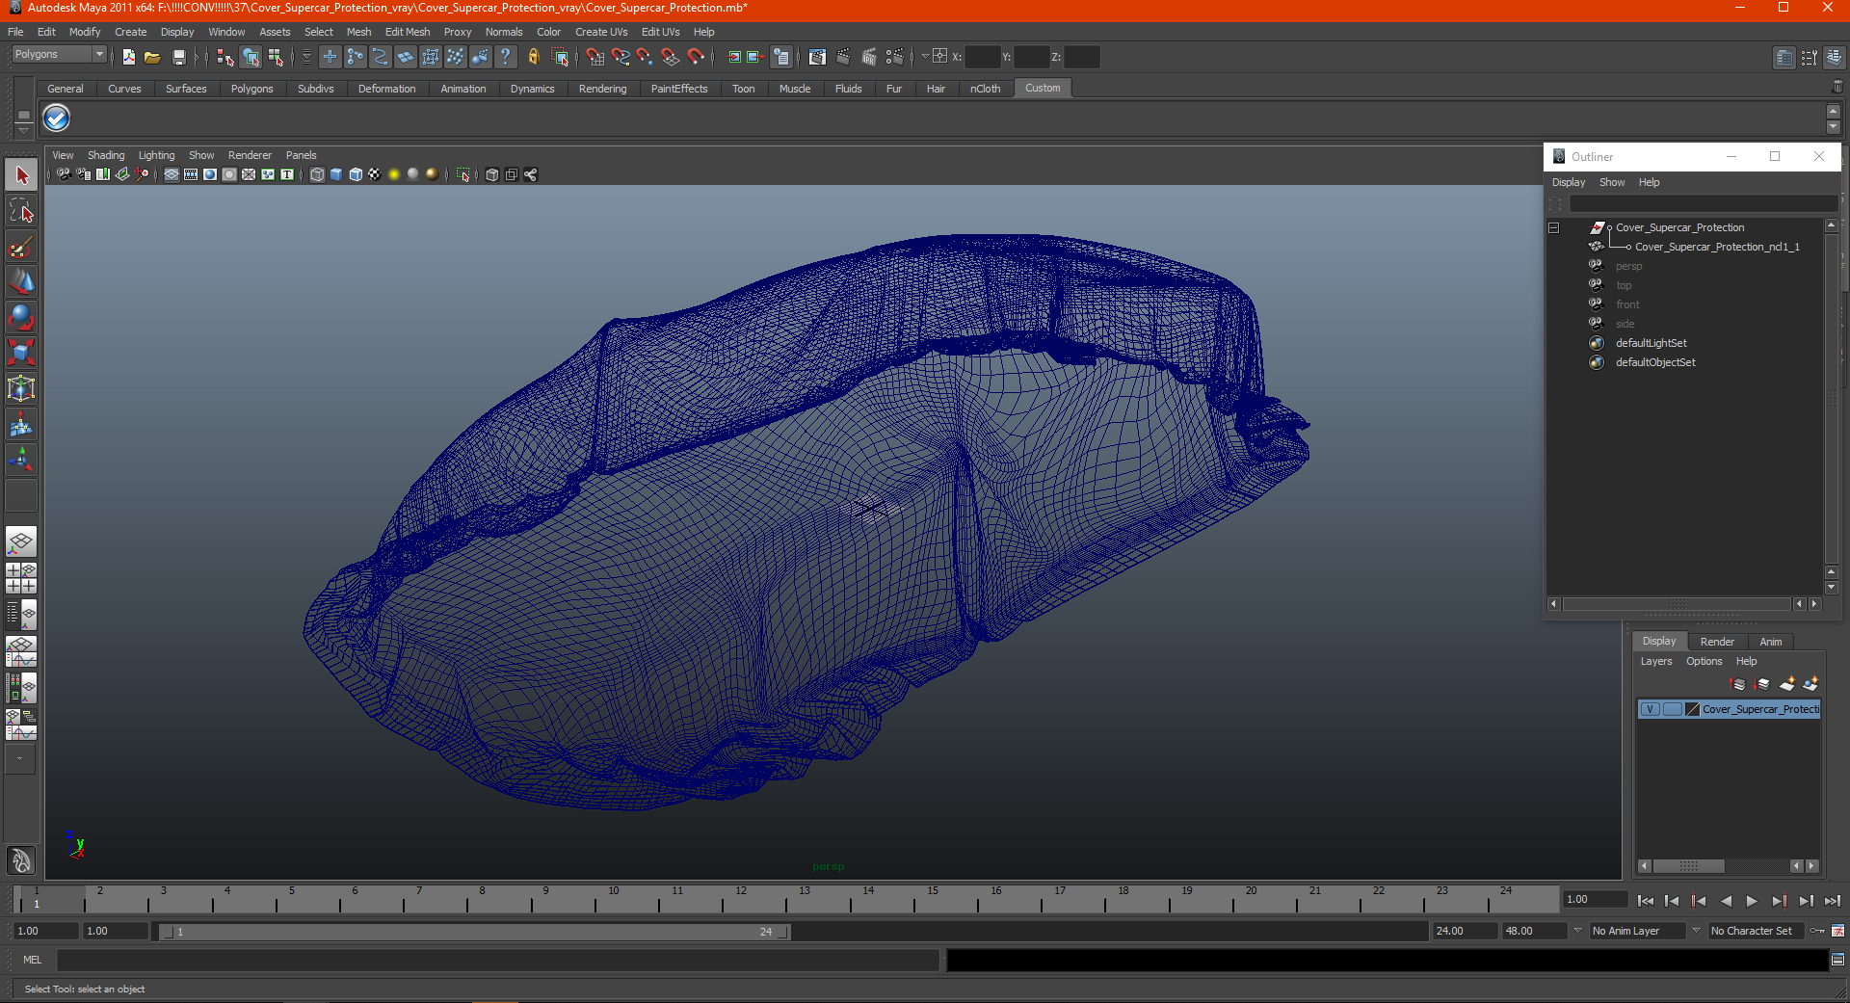
Task: Choose the Universal Manipulator tool
Action: (x=21, y=388)
